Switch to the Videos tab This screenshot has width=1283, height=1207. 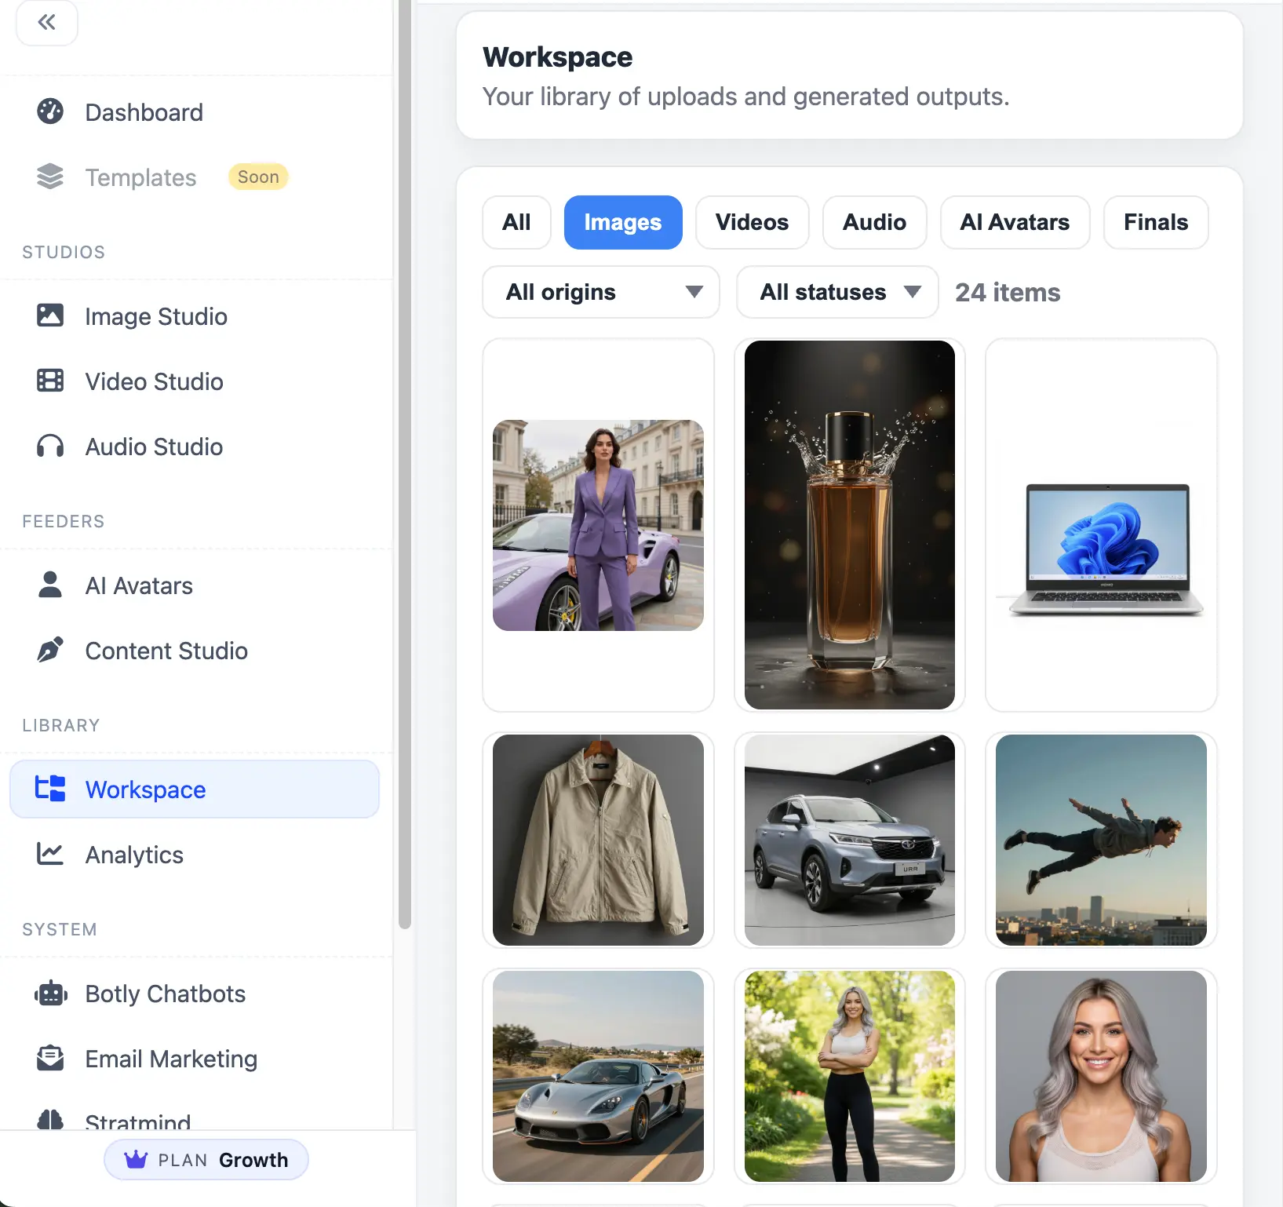[x=751, y=222]
